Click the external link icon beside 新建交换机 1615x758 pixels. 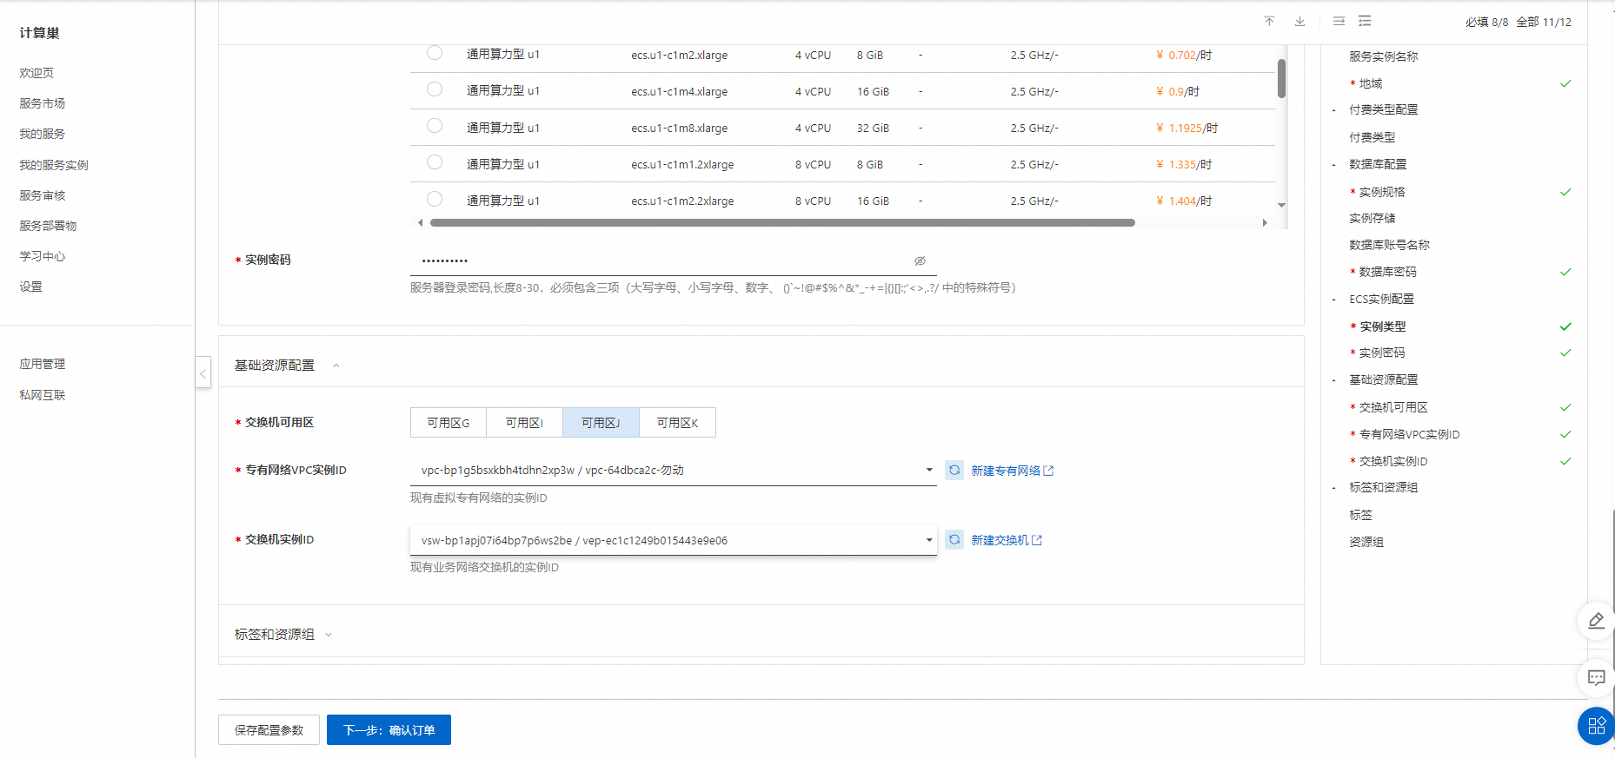tap(1036, 540)
